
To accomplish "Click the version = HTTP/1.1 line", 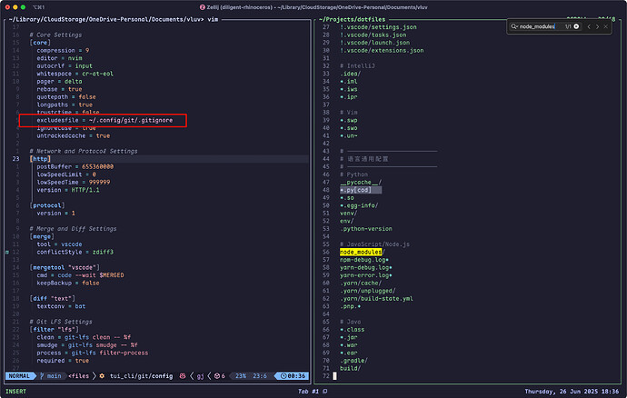I will click(68, 190).
